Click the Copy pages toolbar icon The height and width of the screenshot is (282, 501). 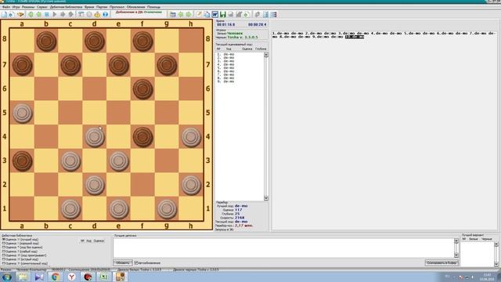(x=207, y=14)
